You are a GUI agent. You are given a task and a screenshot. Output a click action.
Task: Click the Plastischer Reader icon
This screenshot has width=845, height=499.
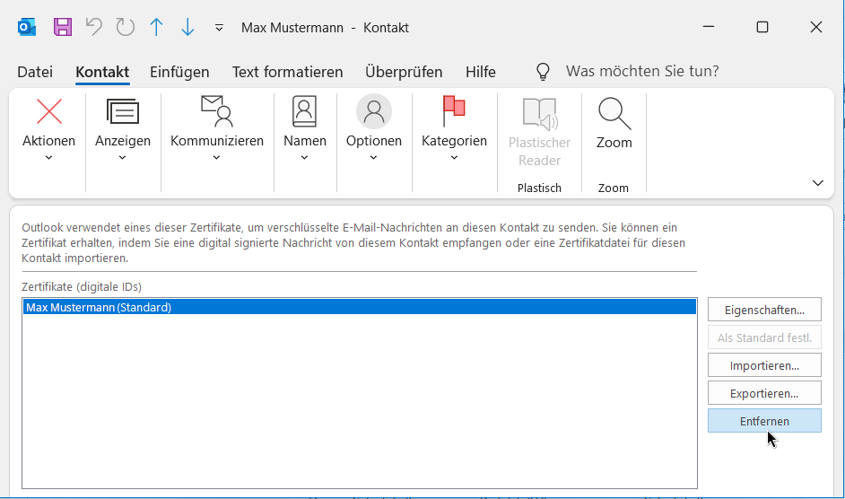click(x=539, y=114)
